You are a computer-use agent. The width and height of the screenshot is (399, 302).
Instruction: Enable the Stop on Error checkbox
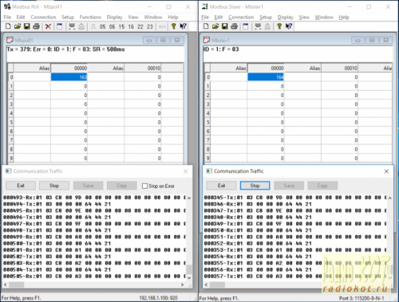pyautogui.click(x=144, y=186)
